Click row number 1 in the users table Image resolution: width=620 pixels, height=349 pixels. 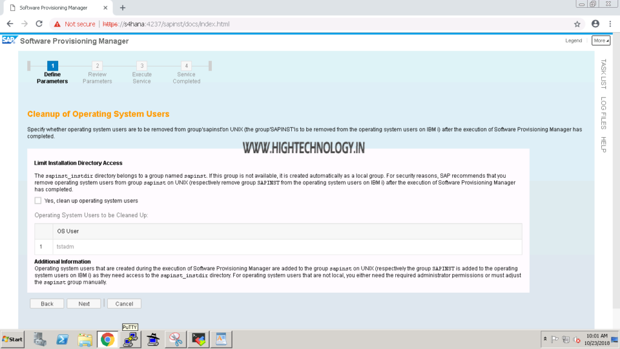click(x=41, y=247)
